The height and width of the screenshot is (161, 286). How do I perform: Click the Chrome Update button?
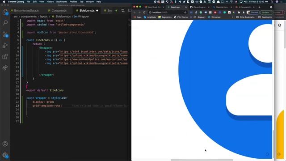[267, 13]
